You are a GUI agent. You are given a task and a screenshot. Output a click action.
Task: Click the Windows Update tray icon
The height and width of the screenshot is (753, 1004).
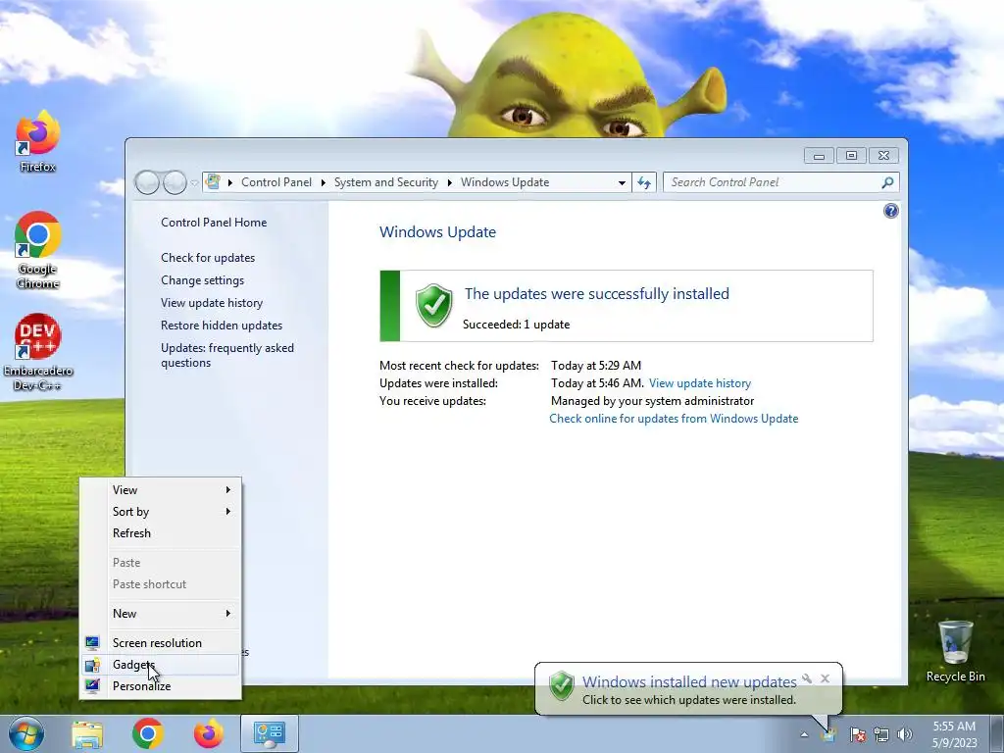point(828,734)
